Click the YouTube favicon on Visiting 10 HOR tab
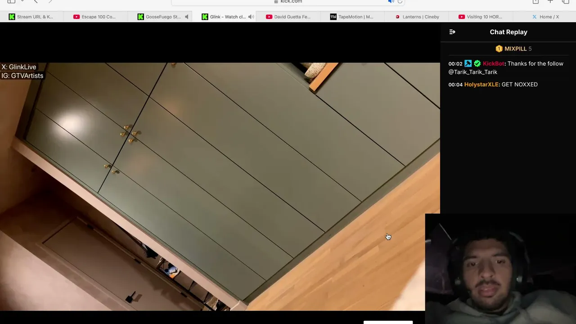 click(x=462, y=17)
